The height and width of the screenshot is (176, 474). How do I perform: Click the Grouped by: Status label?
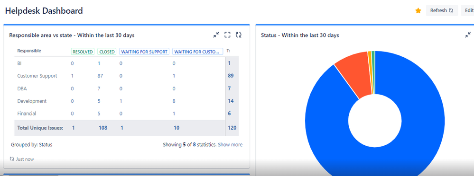click(31, 145)
